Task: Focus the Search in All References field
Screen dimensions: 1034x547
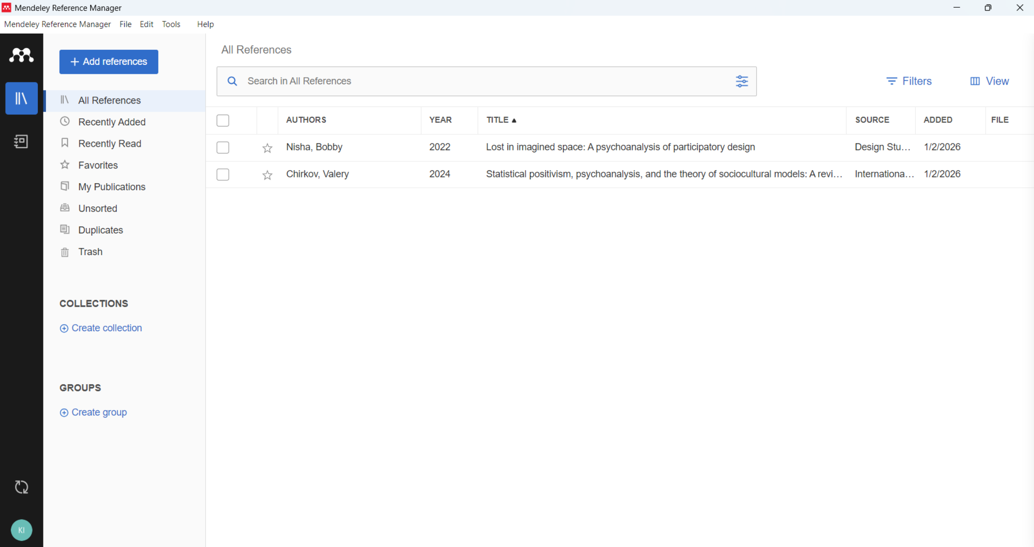Action: 487,81
